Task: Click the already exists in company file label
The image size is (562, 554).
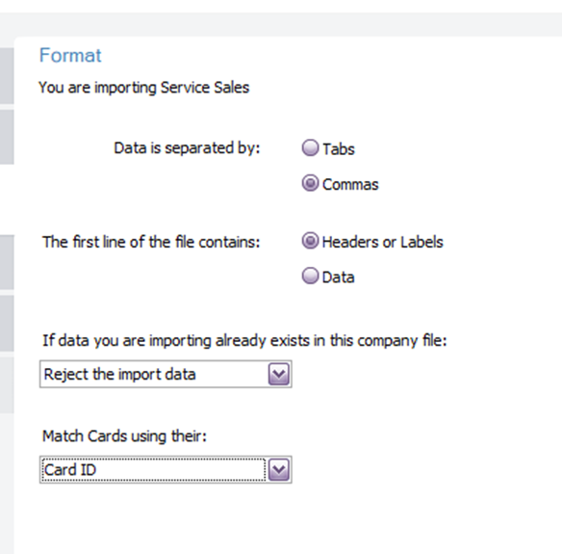Action: pos(244,340)
